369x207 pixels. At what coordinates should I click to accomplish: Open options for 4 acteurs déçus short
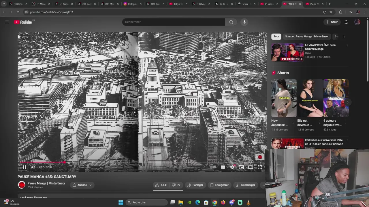(x=345, y=122)
